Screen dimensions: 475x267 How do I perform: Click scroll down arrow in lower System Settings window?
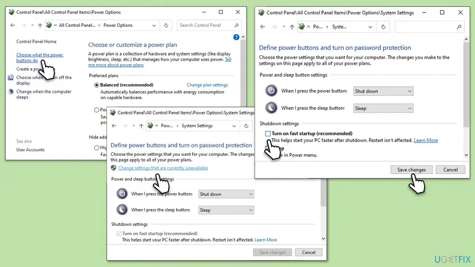click(x=323, y=239)
